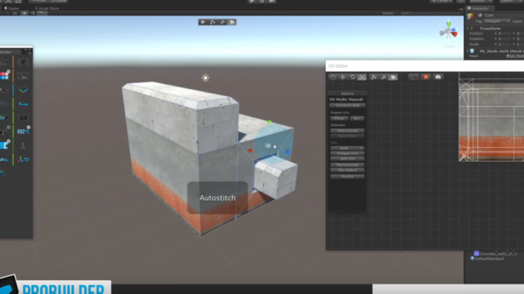Click the center pivot axes icon in ProBuilder panel

23,160
